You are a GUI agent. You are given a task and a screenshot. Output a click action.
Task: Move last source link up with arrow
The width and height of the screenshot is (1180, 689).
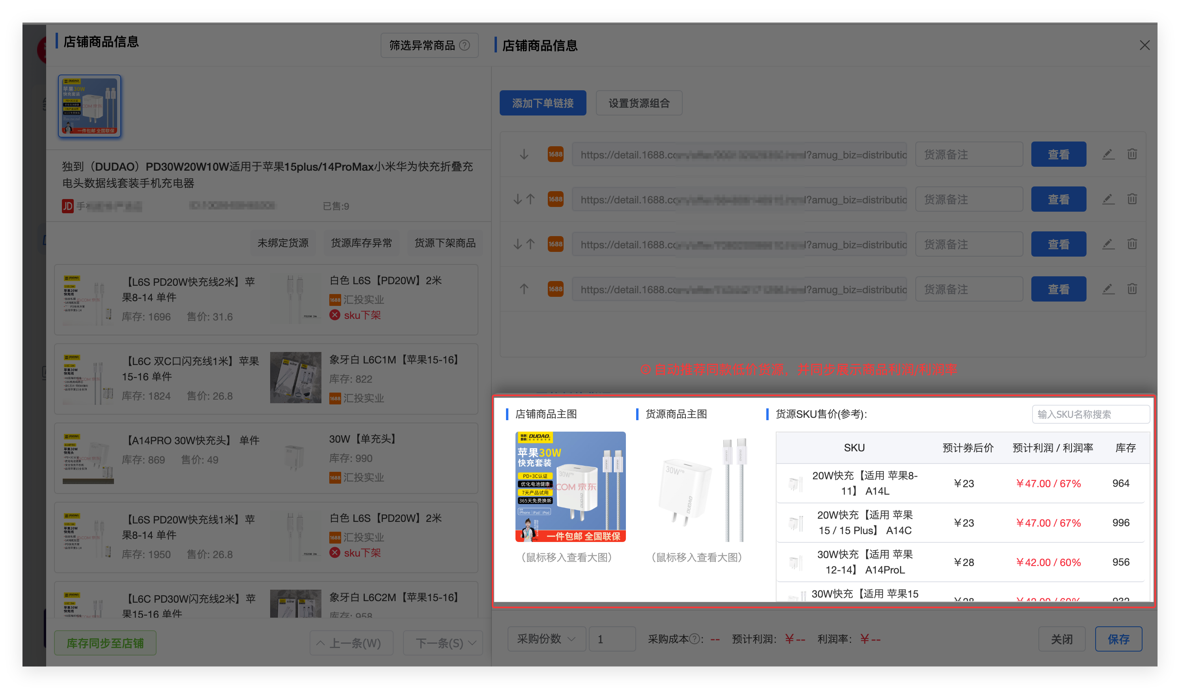(x=524, y=289)
